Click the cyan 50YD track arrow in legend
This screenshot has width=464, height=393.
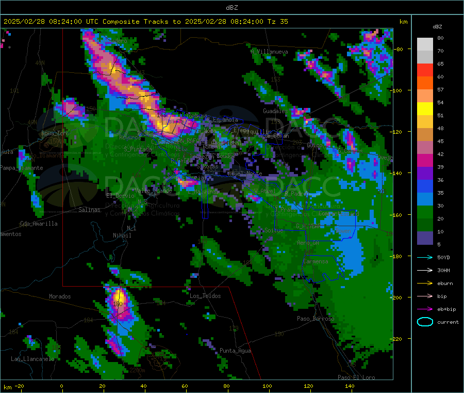(x=425, y=257)
